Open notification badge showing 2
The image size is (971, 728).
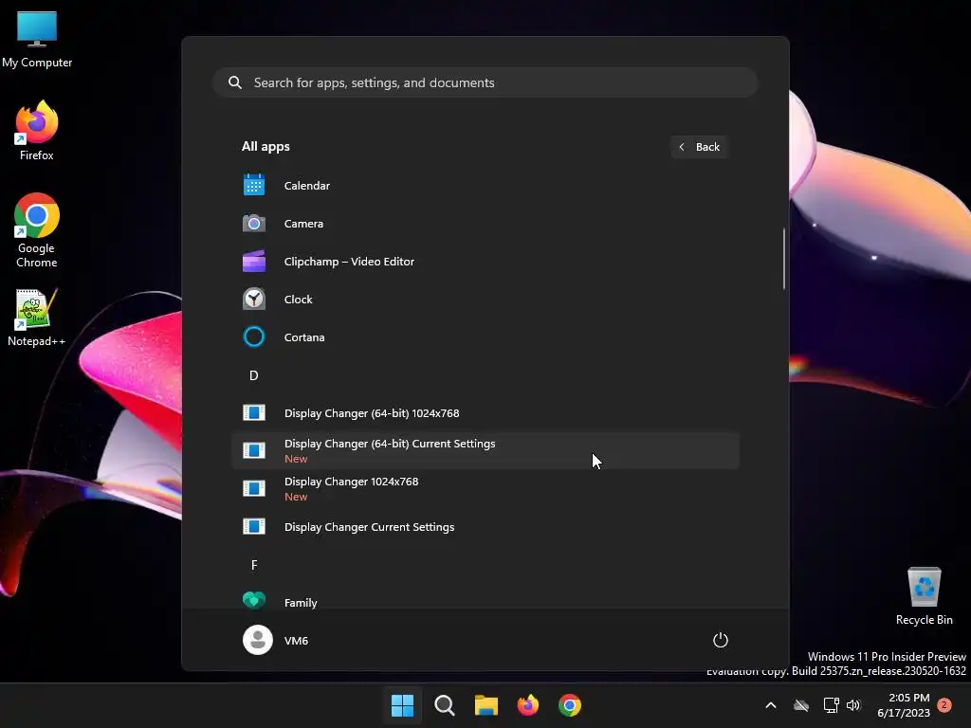944,705
